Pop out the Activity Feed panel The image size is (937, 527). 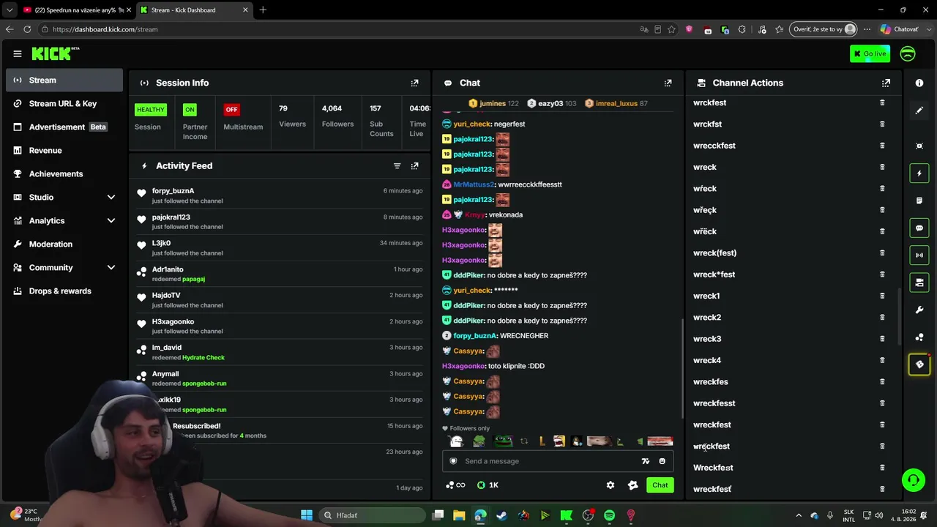point(414,166)
